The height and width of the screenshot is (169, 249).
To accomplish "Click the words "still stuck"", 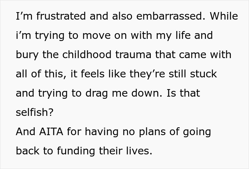I will point(193,74).
